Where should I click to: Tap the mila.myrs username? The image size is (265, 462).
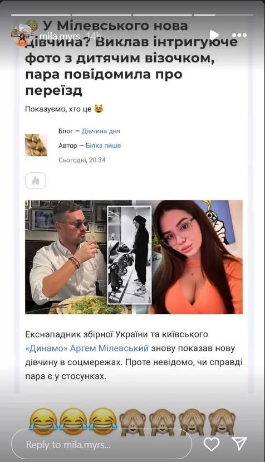pyautogui.click(x=60, y=36)
